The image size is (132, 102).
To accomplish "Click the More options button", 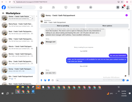I will coord(107,26).
